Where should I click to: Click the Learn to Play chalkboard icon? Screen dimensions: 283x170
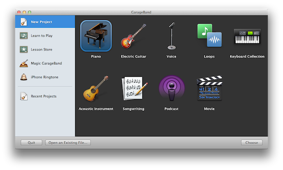coord(24,35)
